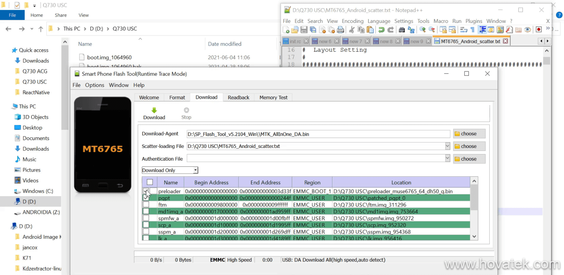Expand the Authentication File dropdown arrow
Screen dimensions: 564x275
(447, 158)
